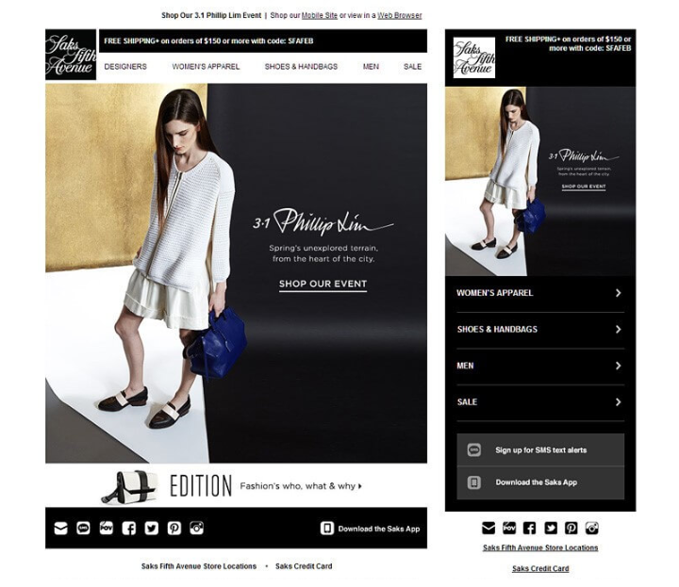Click the 3.1 Phillip Lim signature in desktop hero

323,222
